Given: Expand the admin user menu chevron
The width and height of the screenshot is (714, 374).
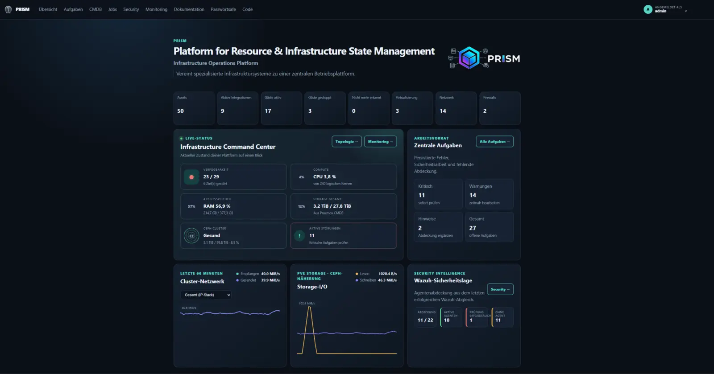Looking at the screenshot, I should [x=686, y=11].
